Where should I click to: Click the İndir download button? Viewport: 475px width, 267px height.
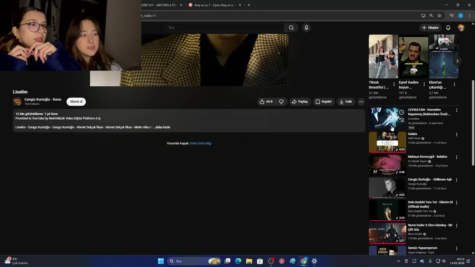(x=345, y=102)
